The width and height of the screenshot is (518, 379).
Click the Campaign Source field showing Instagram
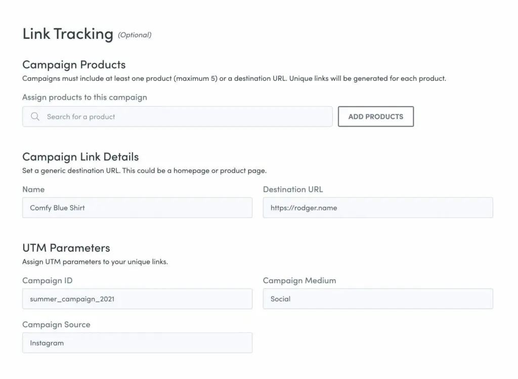click(137, 343)
